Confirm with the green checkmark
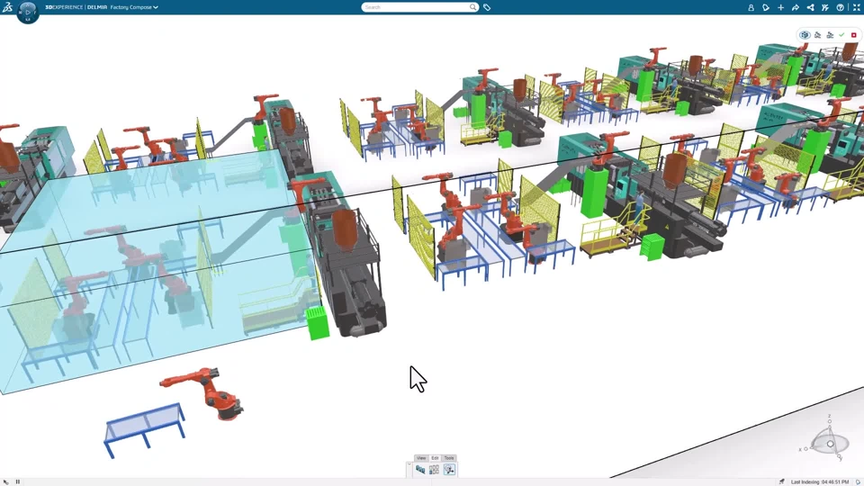This screenshot has height=486, width=864. coord(842,35)
